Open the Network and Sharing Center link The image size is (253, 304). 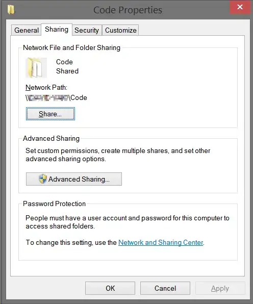point(161,242)
